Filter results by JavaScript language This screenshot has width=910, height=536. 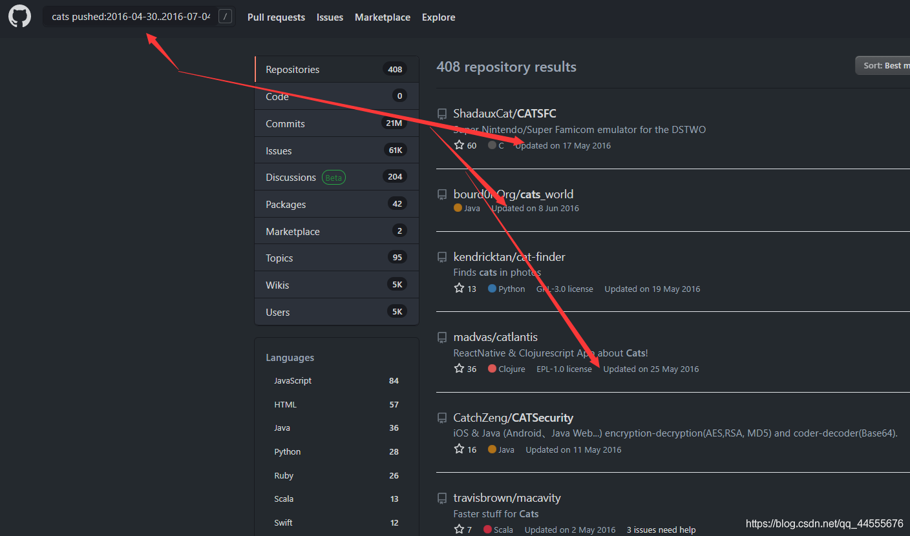coord(337,381)
